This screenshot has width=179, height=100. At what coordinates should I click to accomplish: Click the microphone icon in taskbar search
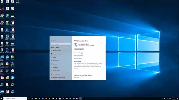tap(25, 99)
